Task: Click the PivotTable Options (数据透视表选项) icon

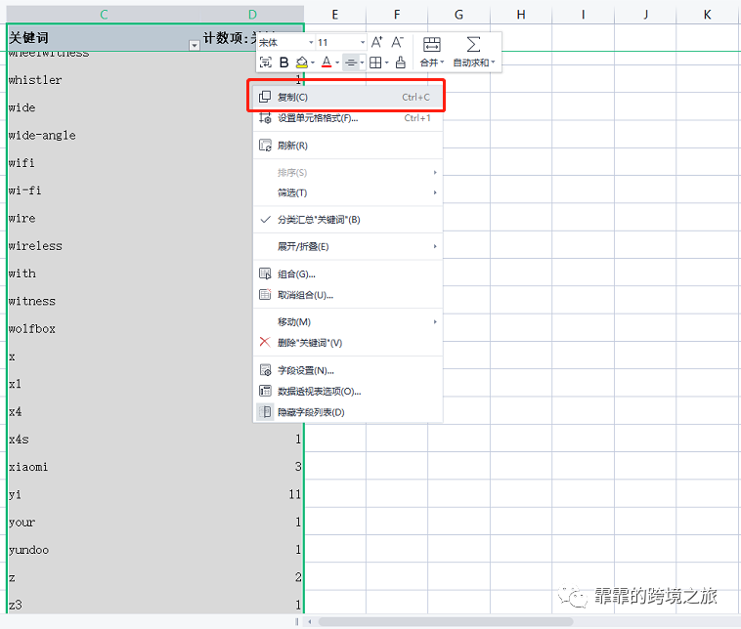Action: [265, 391]
